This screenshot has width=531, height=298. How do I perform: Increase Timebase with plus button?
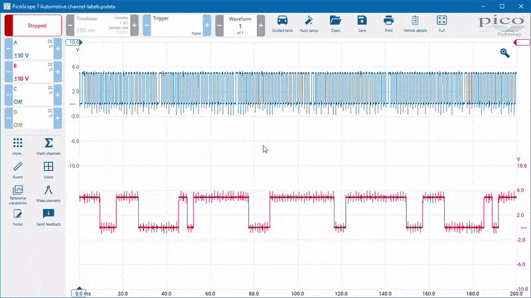coord(135,25)
